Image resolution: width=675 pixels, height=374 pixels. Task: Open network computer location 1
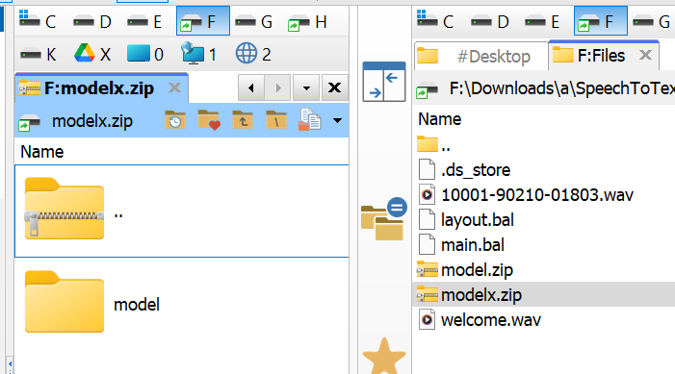pyautogui.click(x=198, y=54)
